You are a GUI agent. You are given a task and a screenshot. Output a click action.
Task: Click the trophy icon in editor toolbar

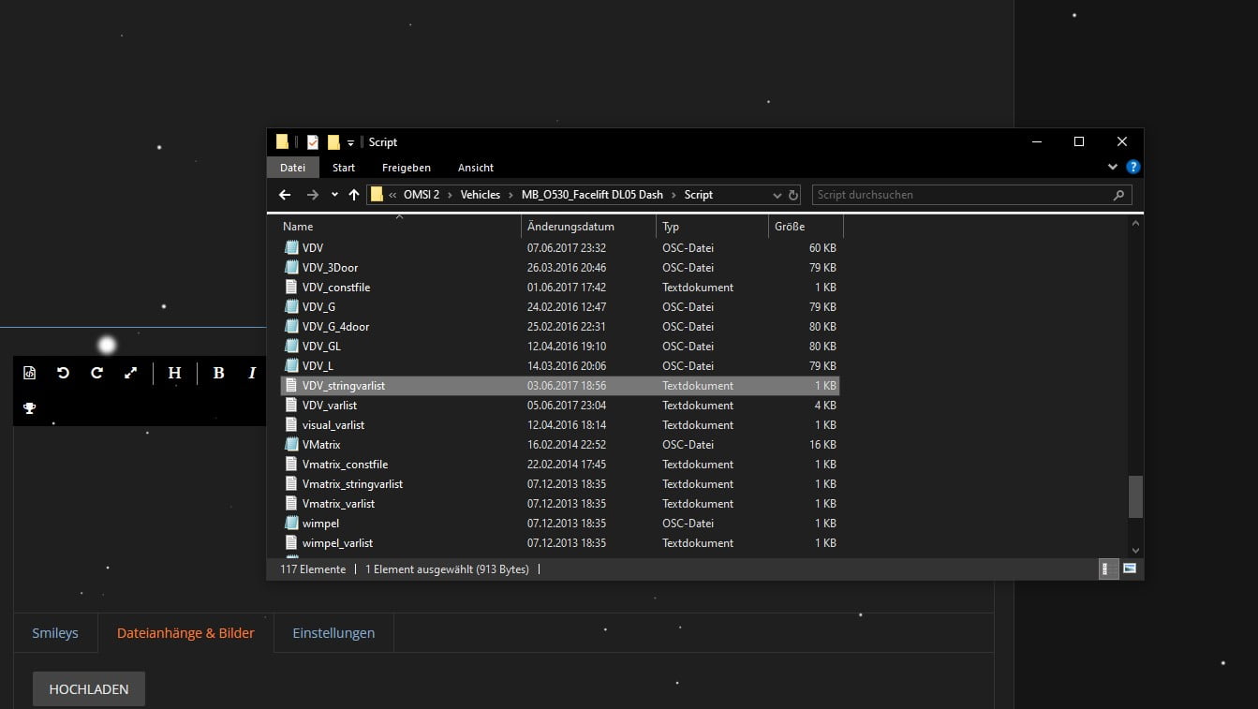30,408
